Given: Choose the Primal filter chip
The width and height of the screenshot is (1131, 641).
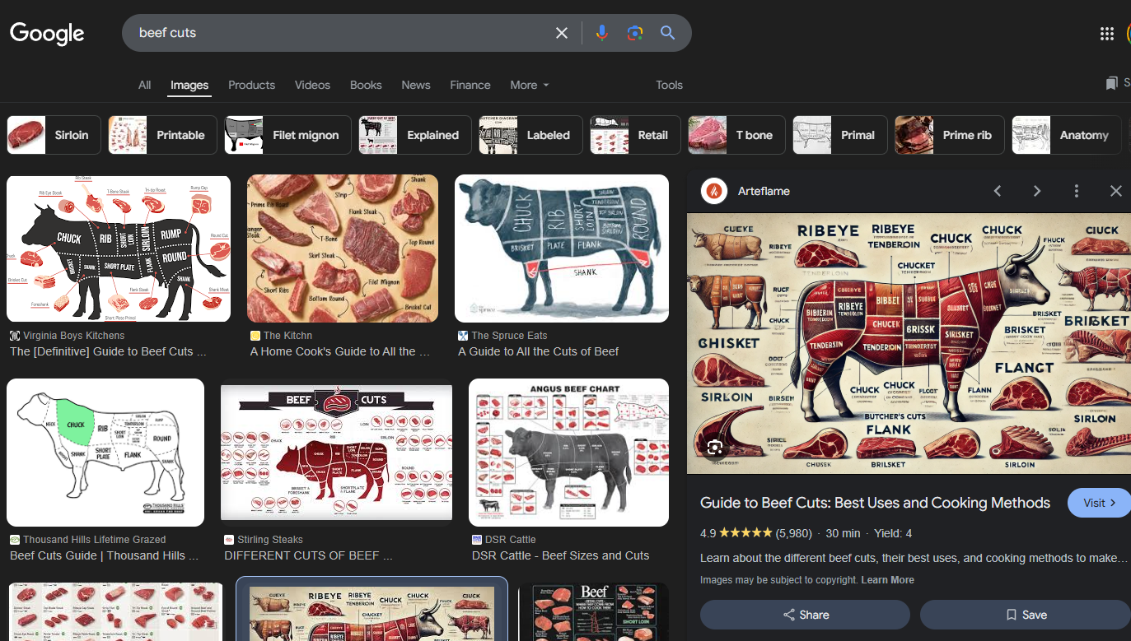Looking at the screenshot, I should 840,135.
